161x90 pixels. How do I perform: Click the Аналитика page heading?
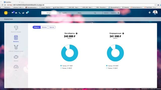pos(8,19)
